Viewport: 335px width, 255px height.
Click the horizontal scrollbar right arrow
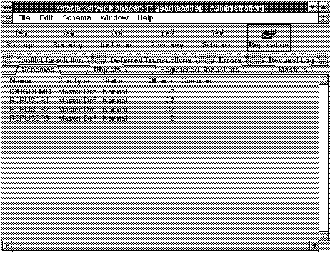click(x=314, y=246)
